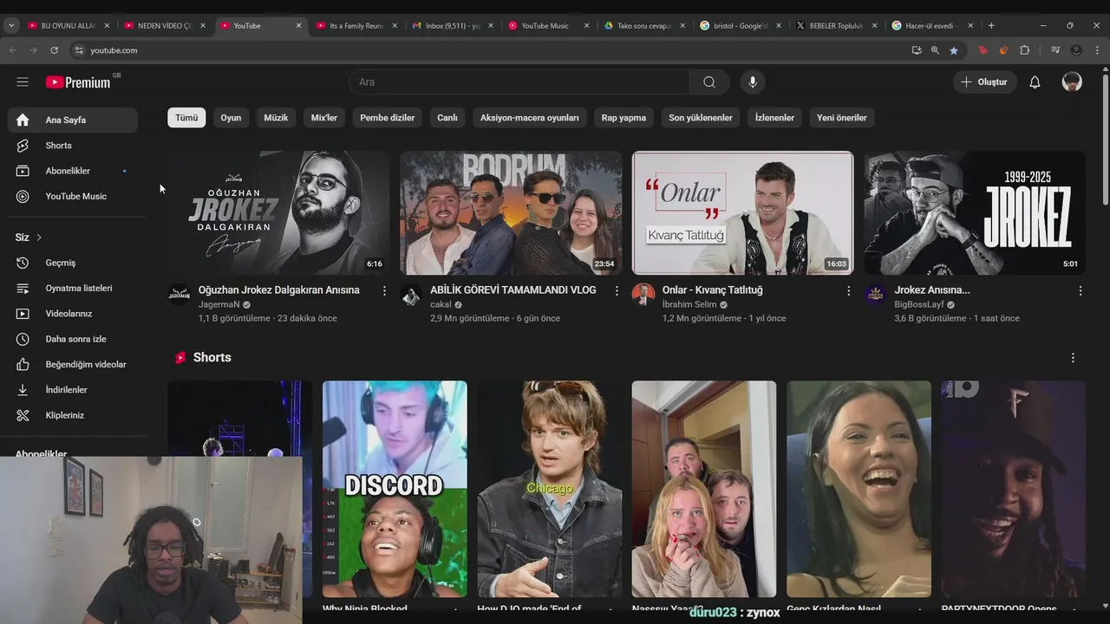Click the Ara search input field
The width and height of the screenshot is (1110, 624).
coord(519,81)
